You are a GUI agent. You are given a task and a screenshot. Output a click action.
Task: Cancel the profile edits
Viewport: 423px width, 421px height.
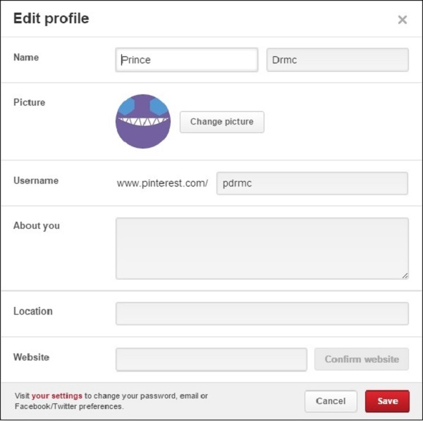[331, 401]
